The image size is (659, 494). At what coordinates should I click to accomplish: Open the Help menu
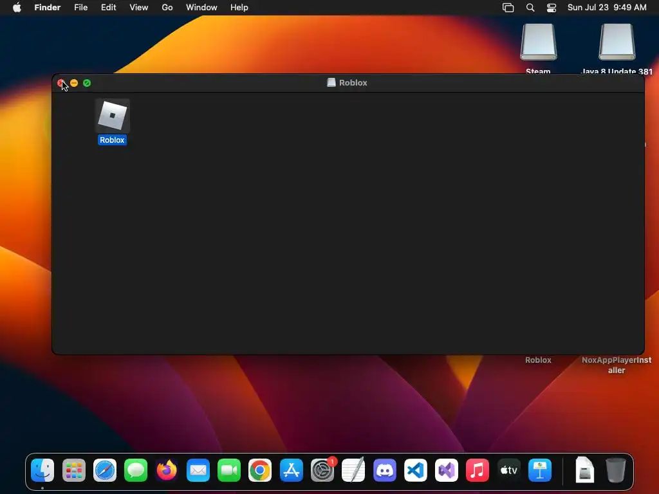tap(239, 8)
